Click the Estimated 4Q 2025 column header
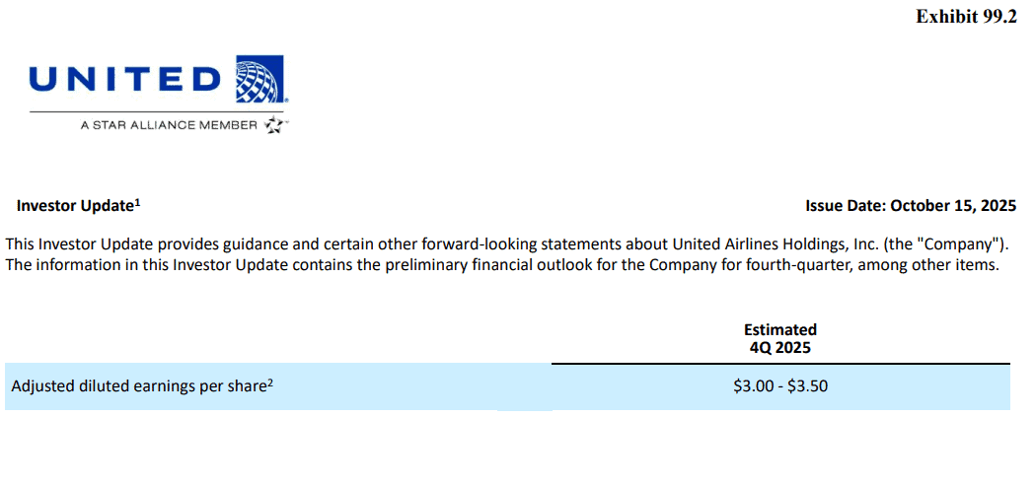1035x486 pixels. (780, 338)
